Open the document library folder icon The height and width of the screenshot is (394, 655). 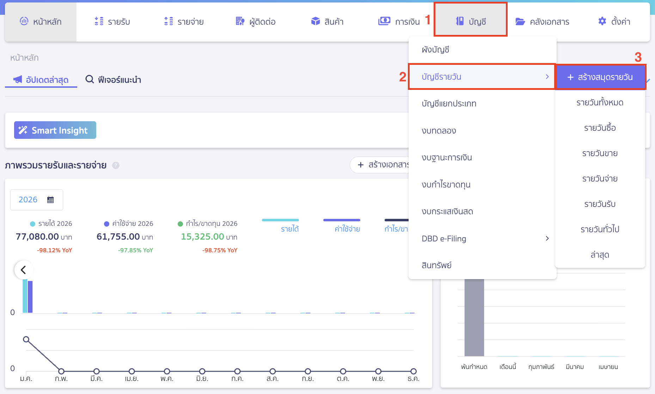pyautogui.click(x=520, y=22)
